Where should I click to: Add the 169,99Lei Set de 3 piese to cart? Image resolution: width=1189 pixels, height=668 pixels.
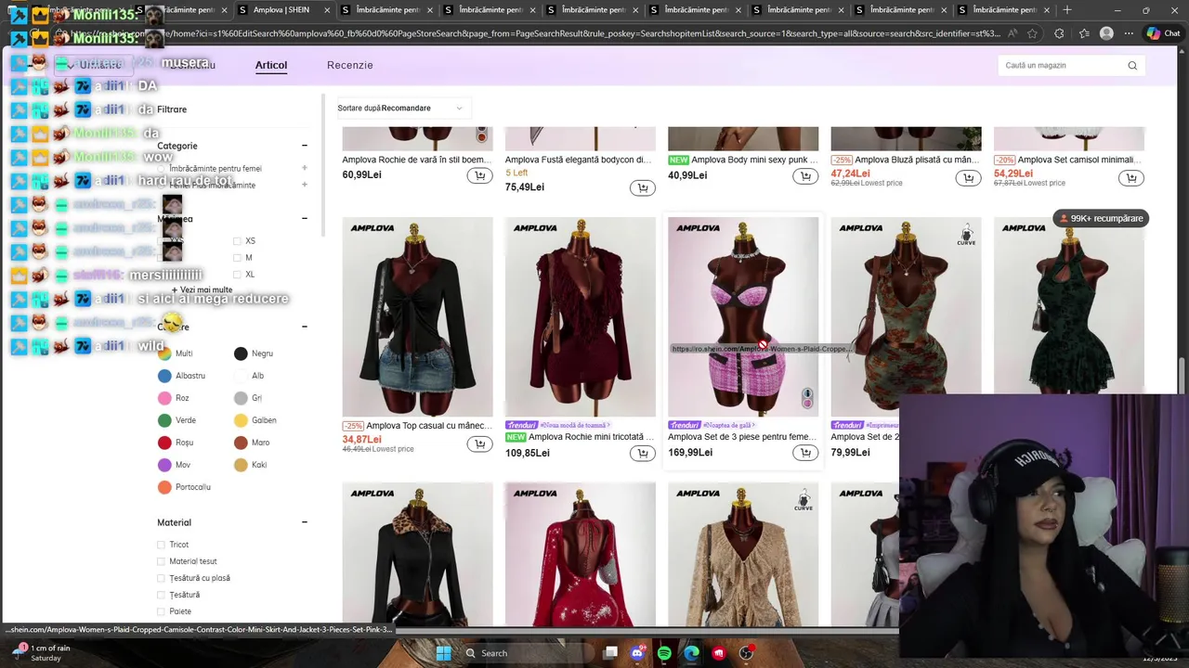805,453
